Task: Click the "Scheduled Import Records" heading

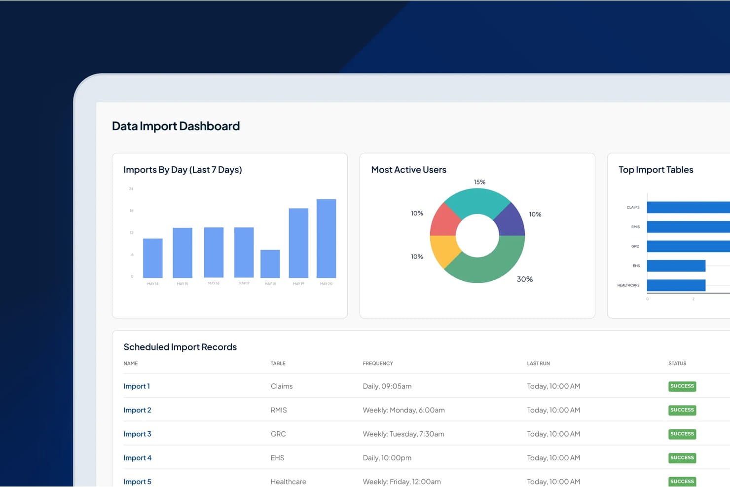Action: 180,347
